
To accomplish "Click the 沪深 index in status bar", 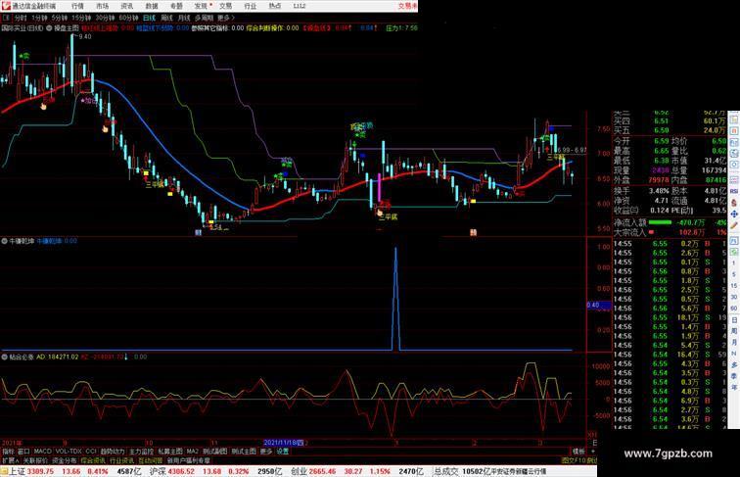I will coord(159,471).
